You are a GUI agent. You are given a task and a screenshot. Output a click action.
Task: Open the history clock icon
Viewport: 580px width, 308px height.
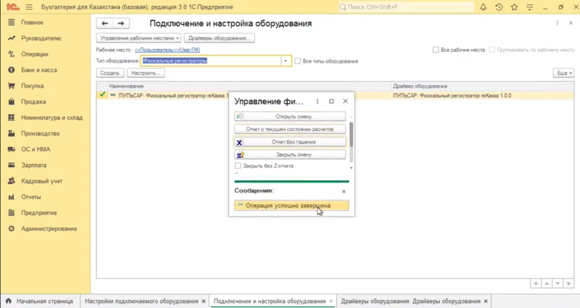[x=499, y=7]
